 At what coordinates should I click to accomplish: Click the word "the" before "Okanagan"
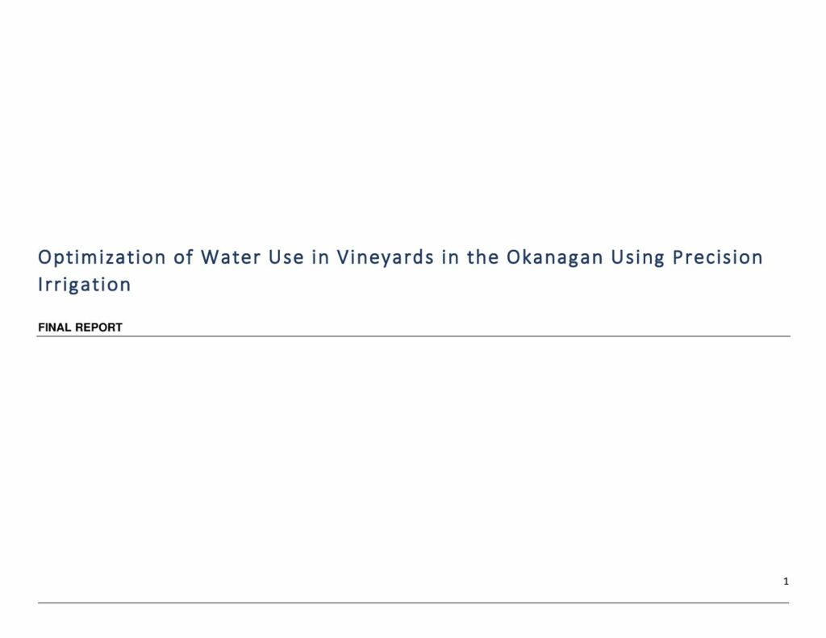[x=483, y=257]
